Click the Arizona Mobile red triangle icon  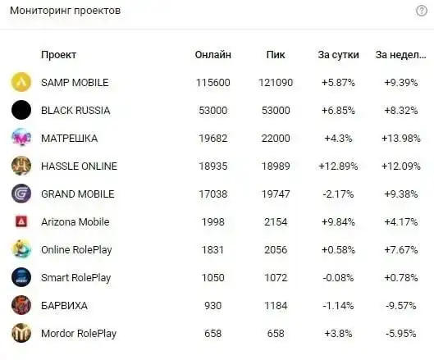[21, 221]
